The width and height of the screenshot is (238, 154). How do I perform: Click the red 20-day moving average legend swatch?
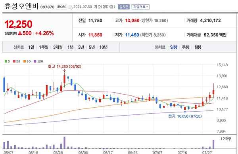14,61
